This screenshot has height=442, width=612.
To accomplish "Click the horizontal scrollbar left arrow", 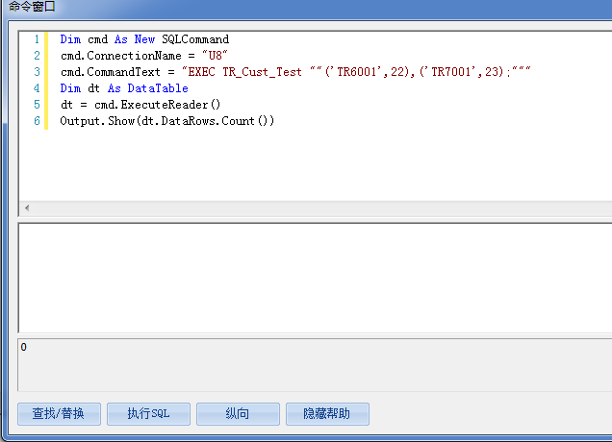I will pyautogui.click(x=26, y=209).
